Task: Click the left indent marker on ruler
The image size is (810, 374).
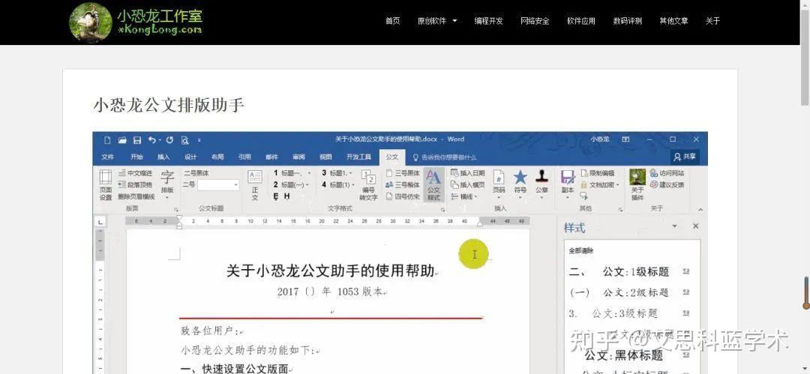Action: [x=179, y=226]
